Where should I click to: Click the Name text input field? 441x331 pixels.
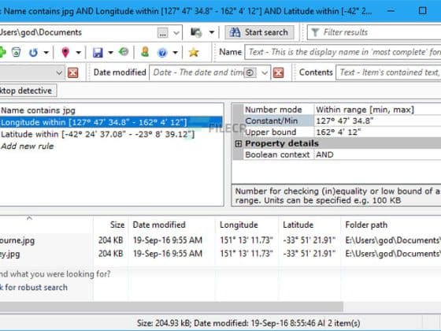point(343,52)
